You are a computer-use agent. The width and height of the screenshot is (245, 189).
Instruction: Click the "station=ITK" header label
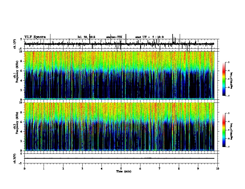click(x=114, y=37)
